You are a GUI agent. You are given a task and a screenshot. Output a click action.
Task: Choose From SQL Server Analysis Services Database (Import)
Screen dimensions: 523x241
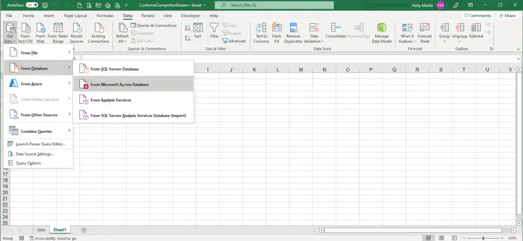pos(134,116)
